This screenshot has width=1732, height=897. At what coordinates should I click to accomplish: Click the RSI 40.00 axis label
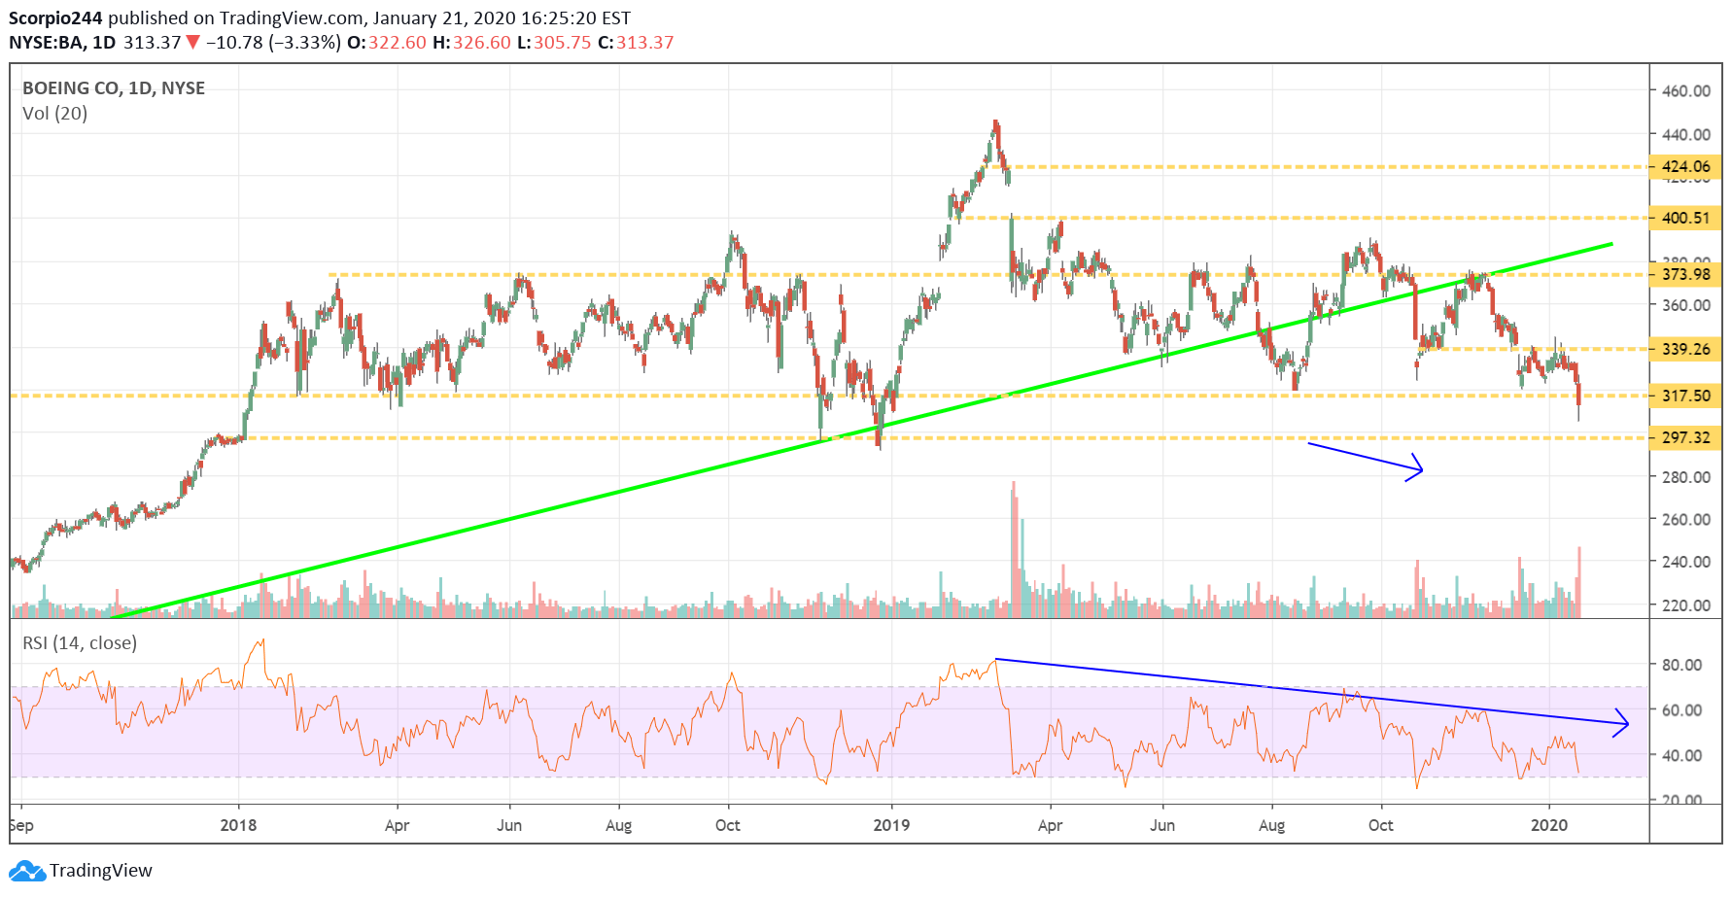1682,755
